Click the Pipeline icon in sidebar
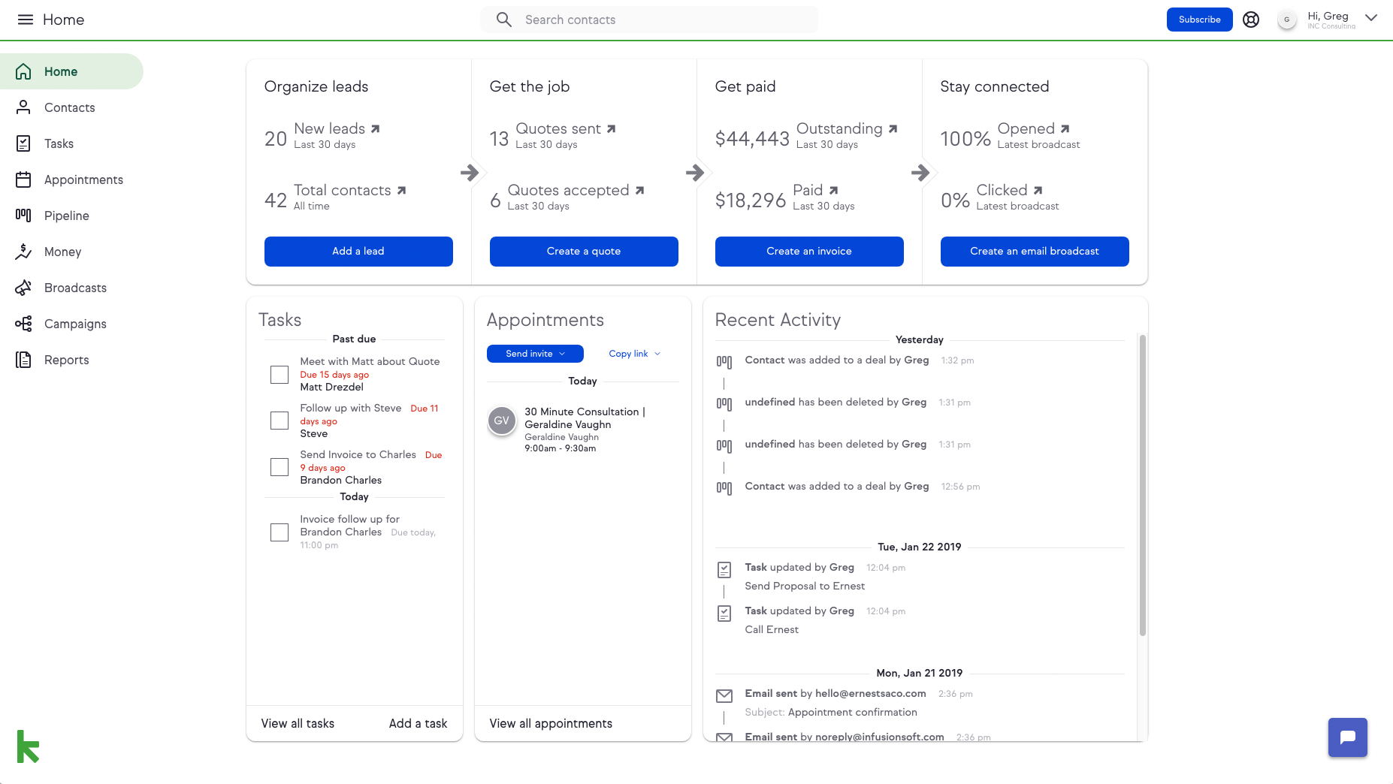 pyautogui.click(x=23, y=216)
